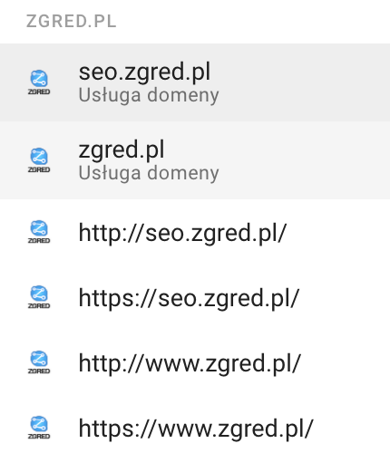Click the Zgred favicon next to https://seo.zgred.pl/

[39, 297]
